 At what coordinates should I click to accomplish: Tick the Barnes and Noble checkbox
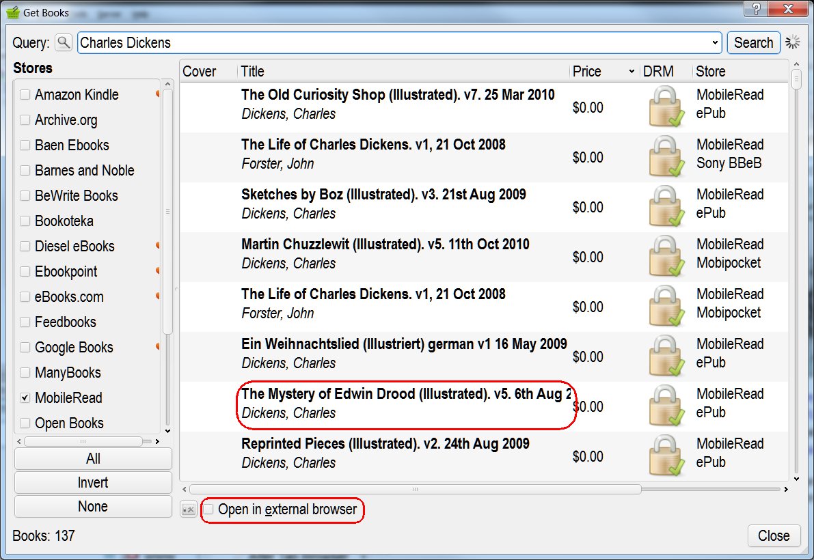tap(25, 170)
